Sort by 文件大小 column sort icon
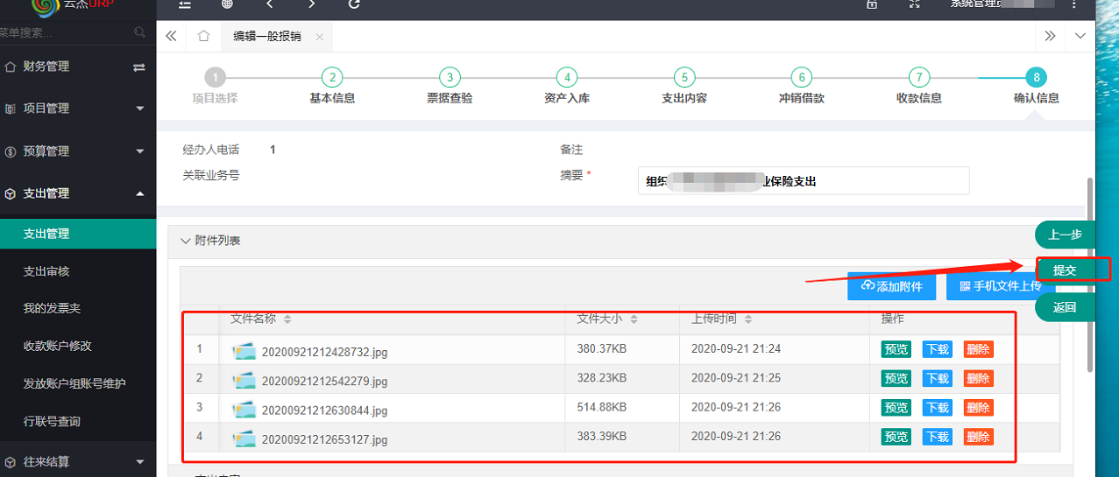 pos(634,319)
